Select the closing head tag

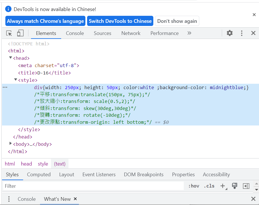[23, 137]
